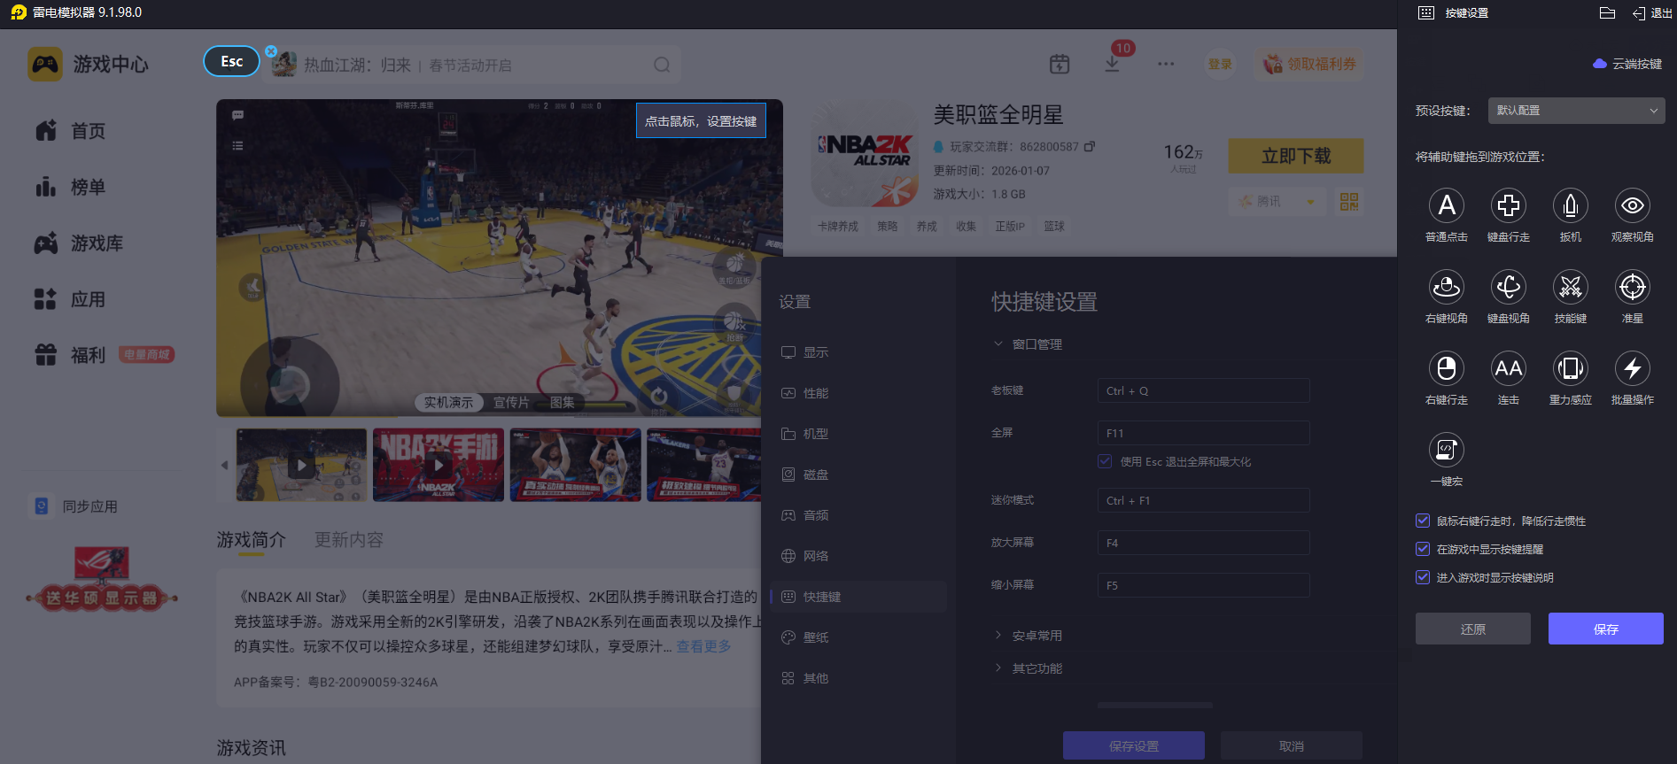Screen dimensions: 1677x764
Task: Switch to 音频 settings tab
Action: [815, 515]
